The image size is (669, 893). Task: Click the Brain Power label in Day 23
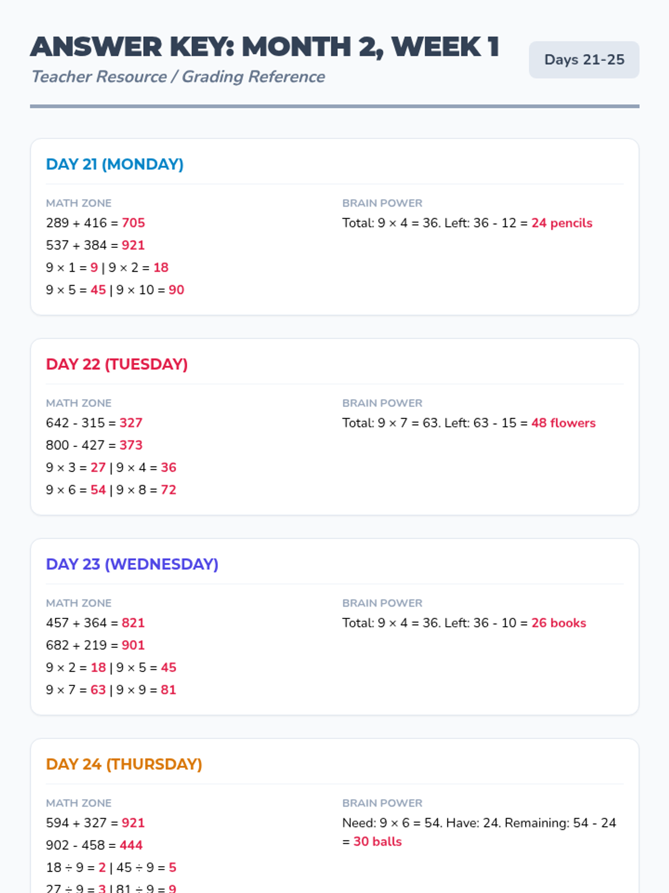382,603
